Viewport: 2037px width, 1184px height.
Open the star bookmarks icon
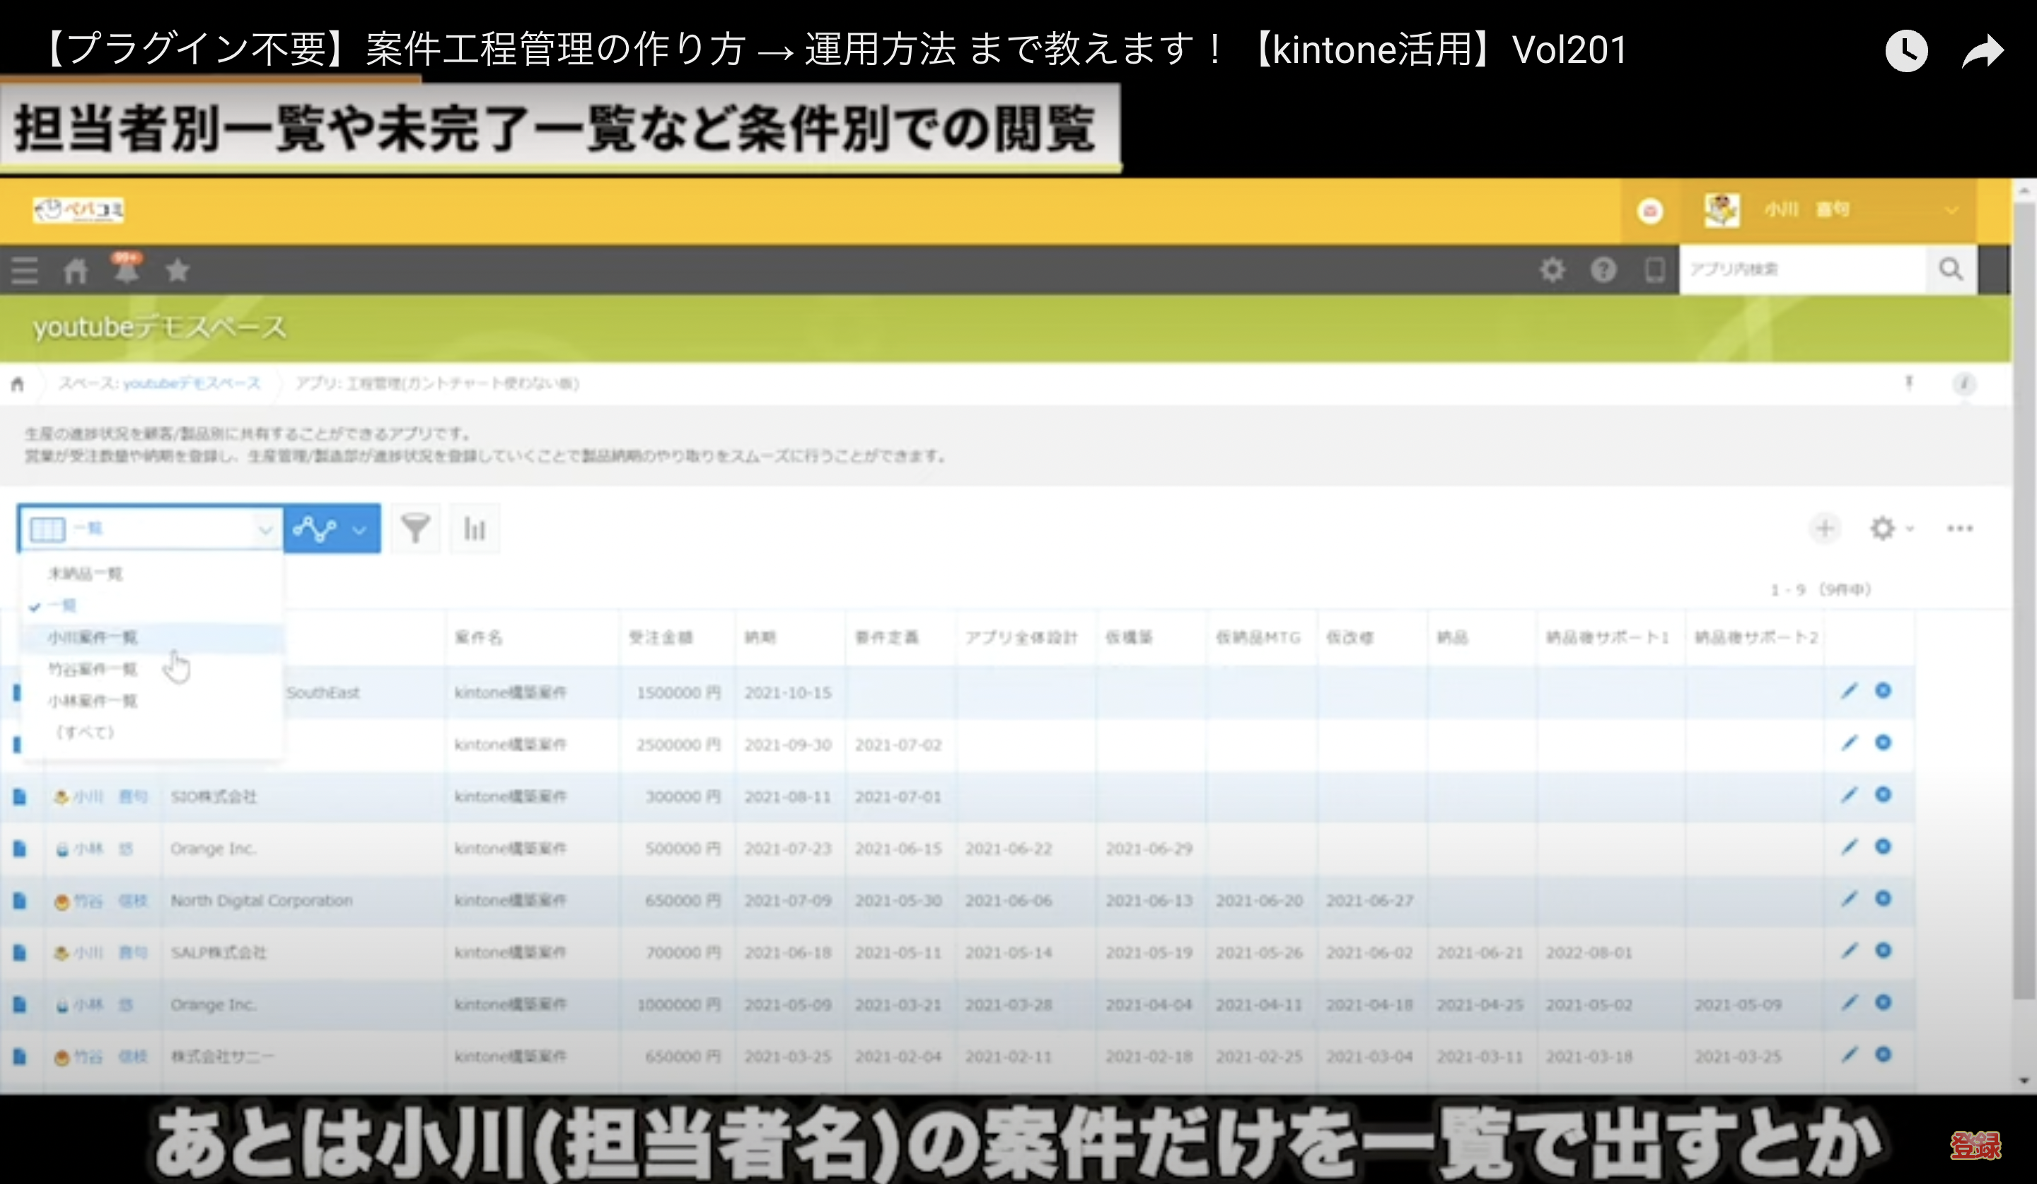coord(178,270)
